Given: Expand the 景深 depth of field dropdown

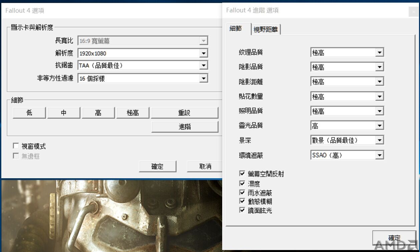Looking at the screenshot, I should tap(379, 141).
